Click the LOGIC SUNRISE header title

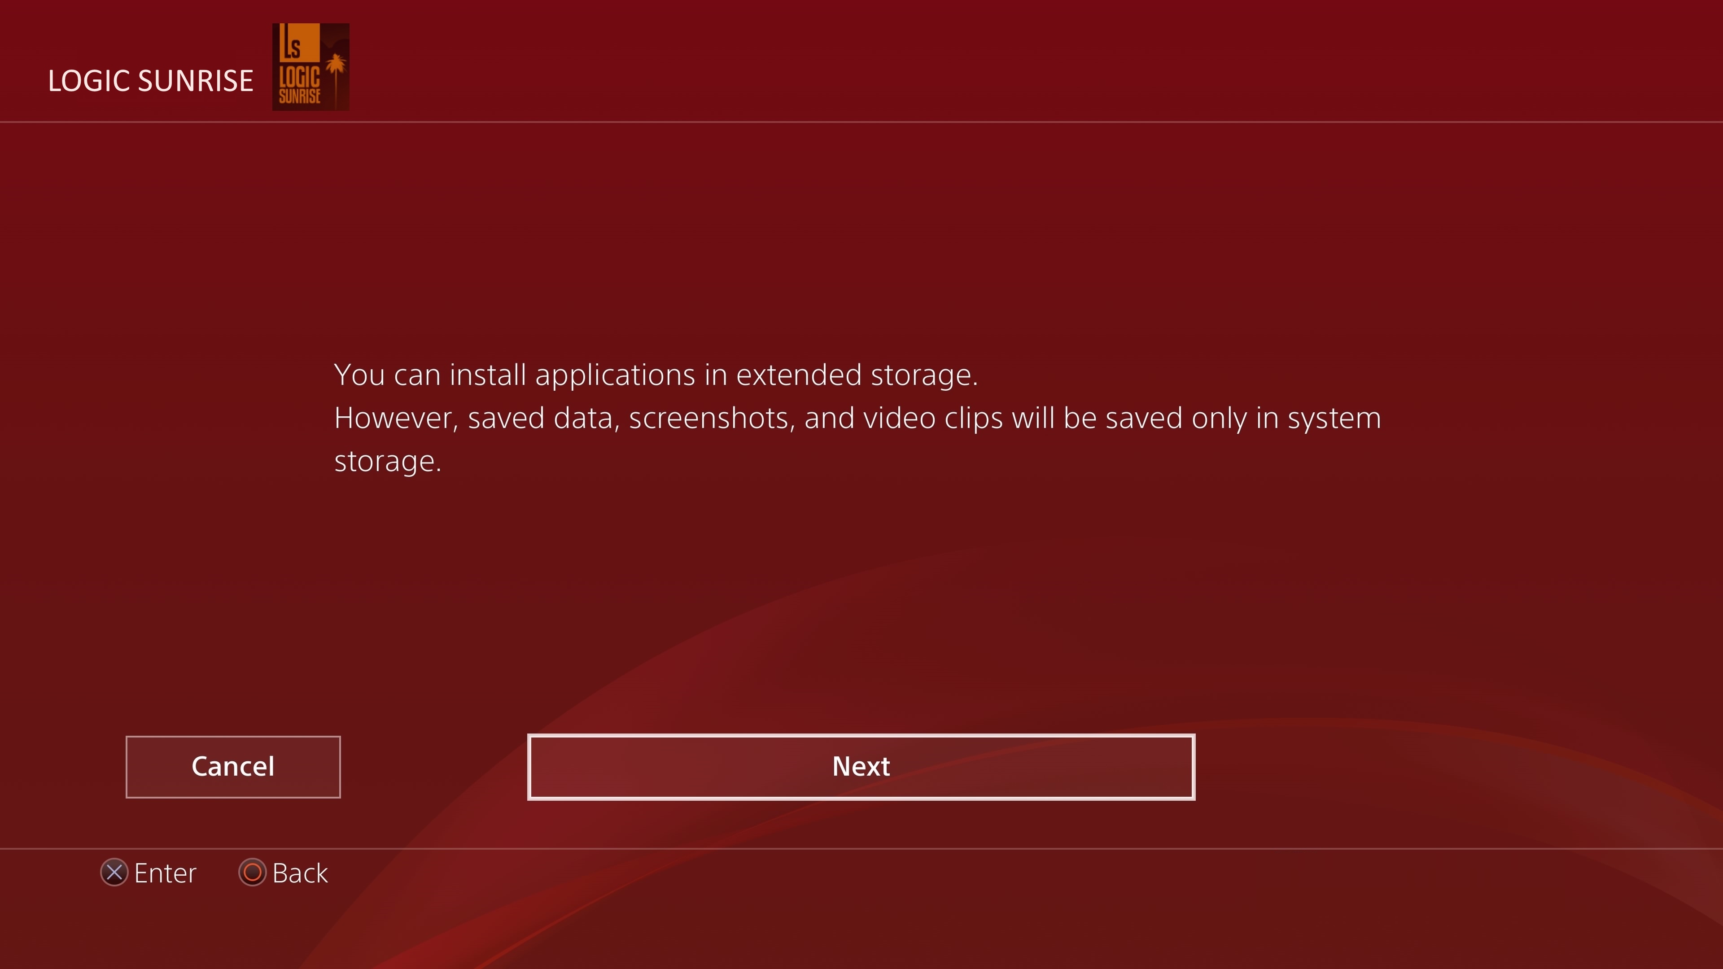pos(150,81)
